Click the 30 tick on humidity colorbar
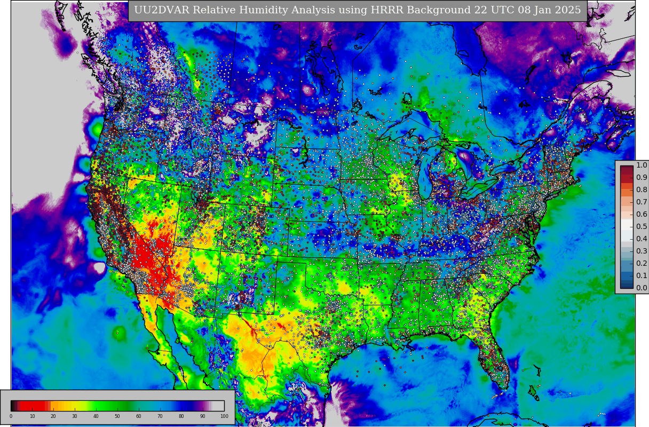 pos(75,416)
